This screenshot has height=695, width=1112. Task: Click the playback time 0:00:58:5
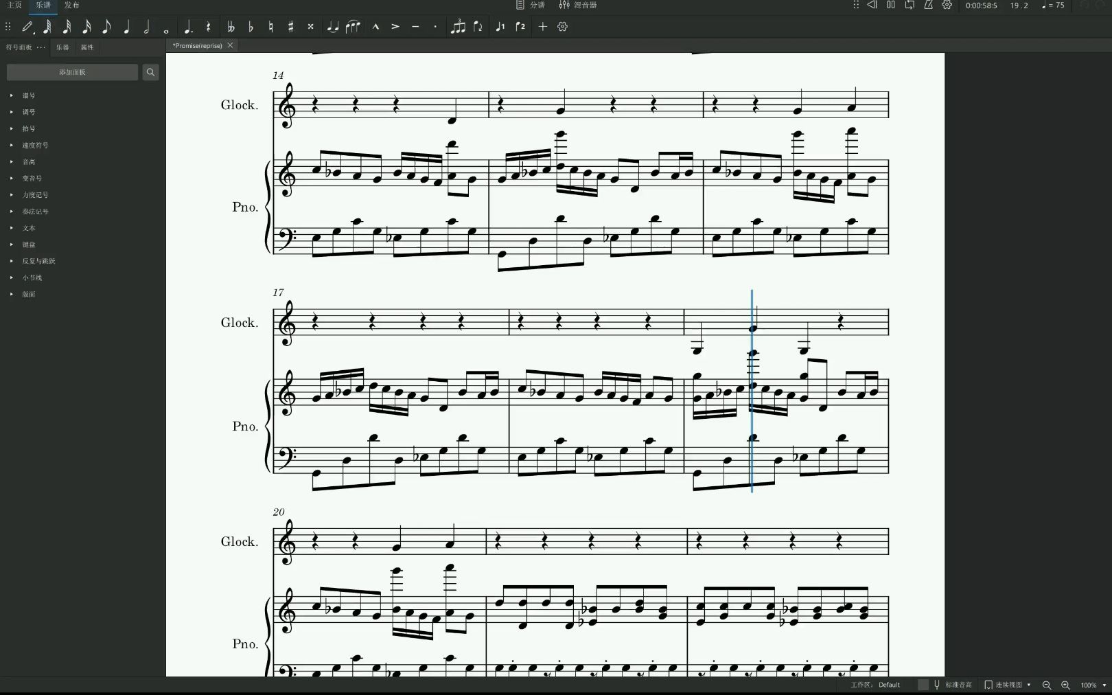coord(981,5)
